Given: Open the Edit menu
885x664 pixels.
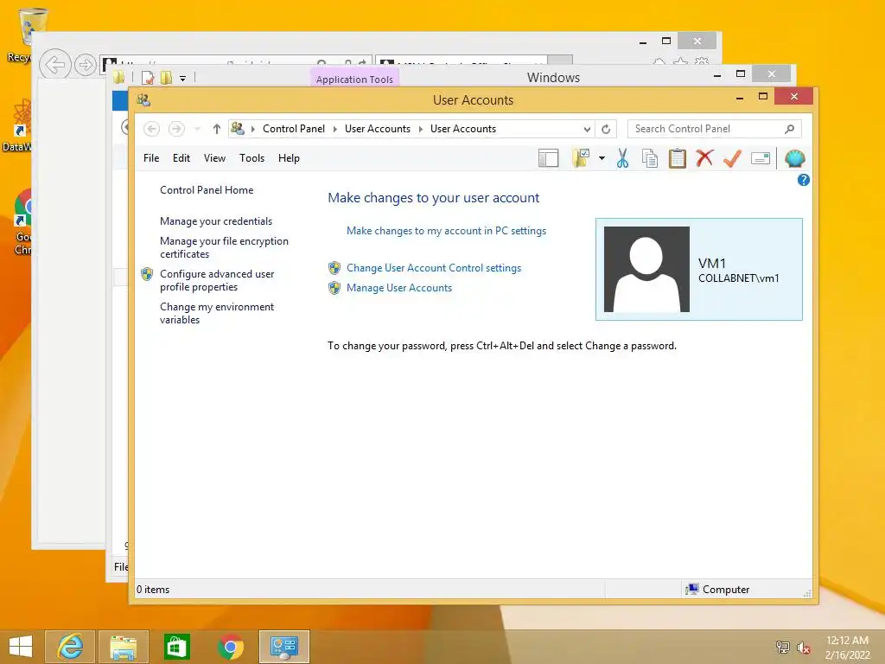Looking at the screenshot, I should pos(181,158).
